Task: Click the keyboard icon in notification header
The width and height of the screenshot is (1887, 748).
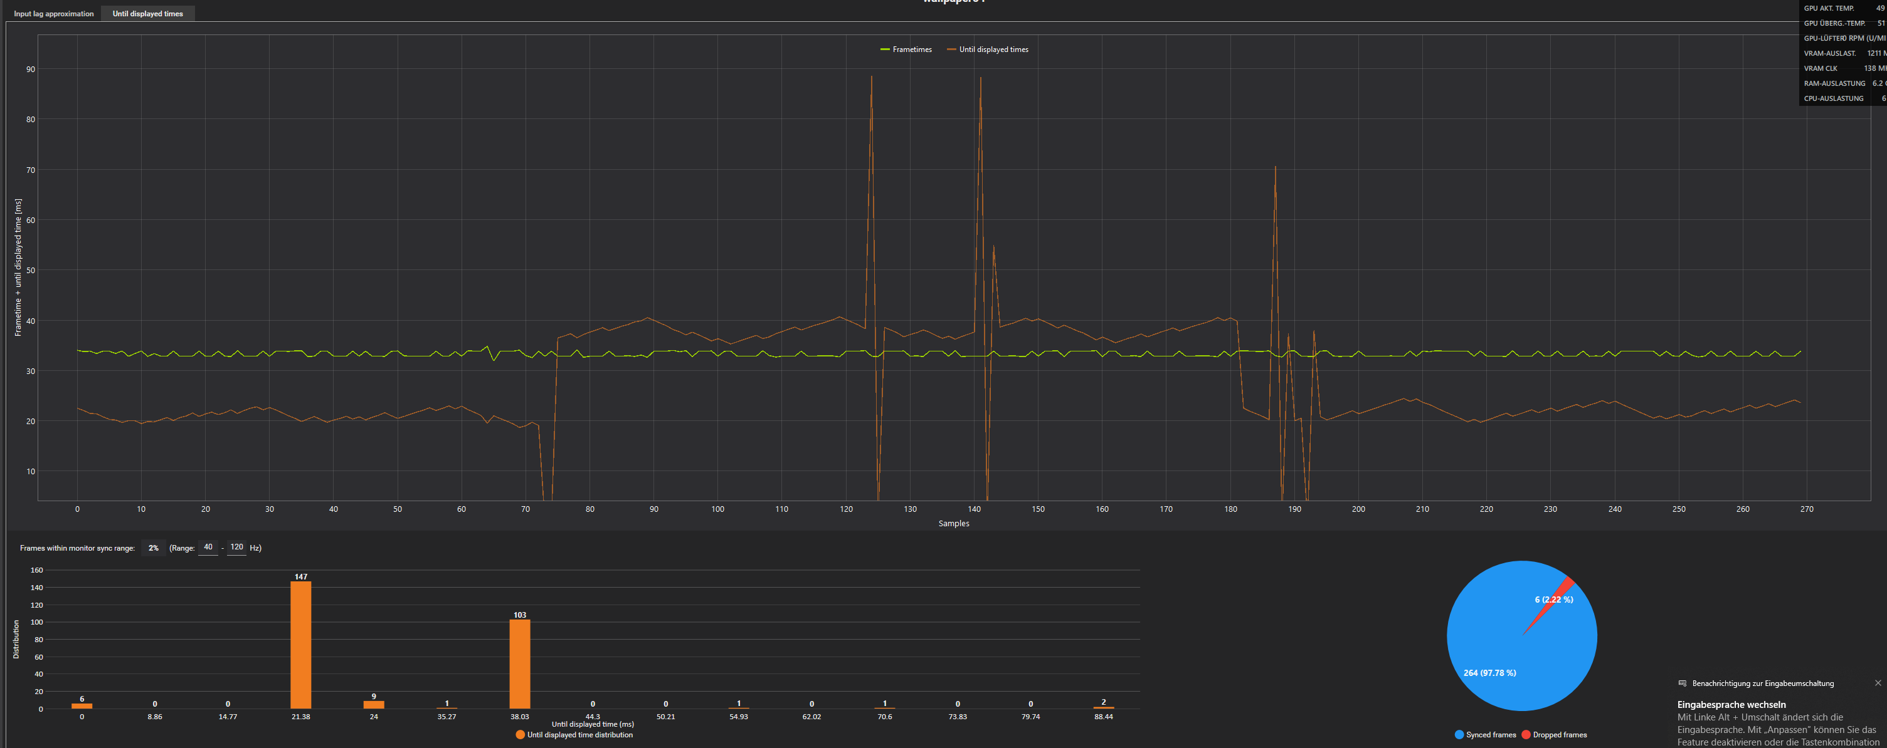Action: tap(1682, 683)
